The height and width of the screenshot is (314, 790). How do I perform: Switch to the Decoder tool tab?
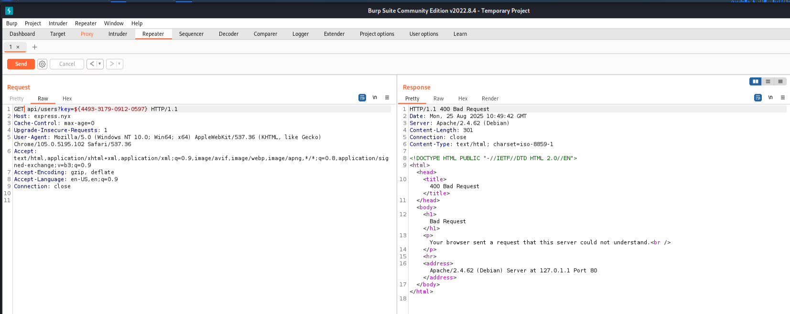click(x=228, y=34)
